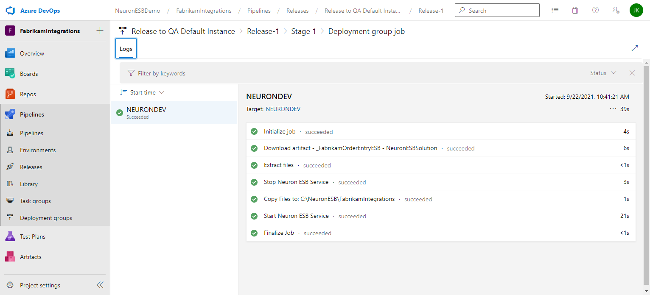Open the Finalize Job log step

[x=441, y=233]
